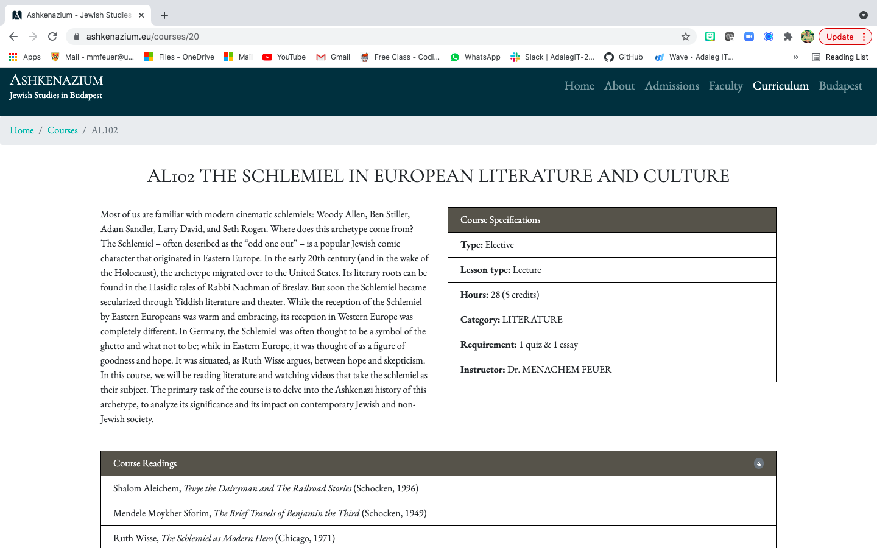Bookmark this page with the star icon
The width and height of the screenshot is (877, 548).
tap(686, 37)
